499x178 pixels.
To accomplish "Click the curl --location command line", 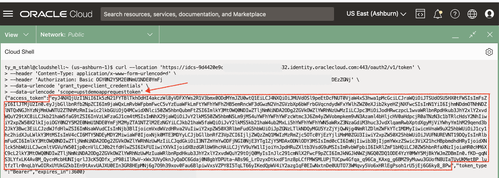I will tap(212, 67).
